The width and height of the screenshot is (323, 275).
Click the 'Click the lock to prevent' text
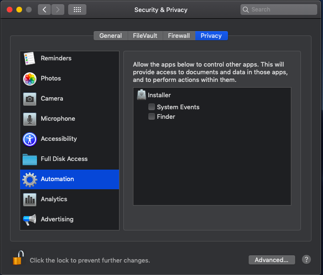click(x=90, y=261)
